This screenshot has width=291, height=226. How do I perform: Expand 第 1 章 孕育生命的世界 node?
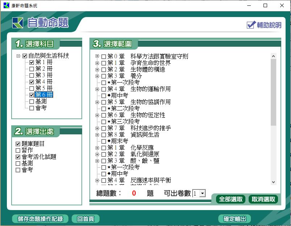click(97, 63)
